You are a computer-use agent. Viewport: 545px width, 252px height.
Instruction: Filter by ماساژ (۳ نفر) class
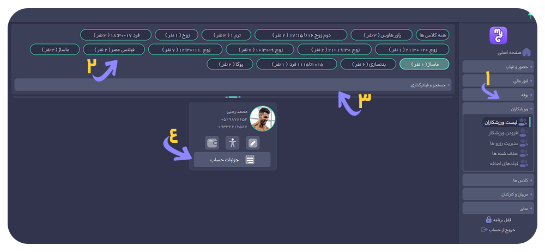55,49
